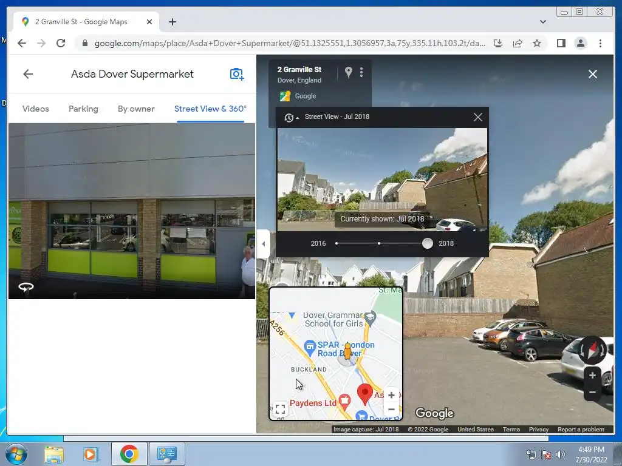Image resolution: width=622 pixels, height=466 pixels.
Task: Share this page via the share icon
Action: tap(518, 43)
